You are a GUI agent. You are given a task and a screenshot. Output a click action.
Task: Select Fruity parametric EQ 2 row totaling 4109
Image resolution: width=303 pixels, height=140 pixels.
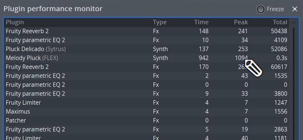click(146, 40)
